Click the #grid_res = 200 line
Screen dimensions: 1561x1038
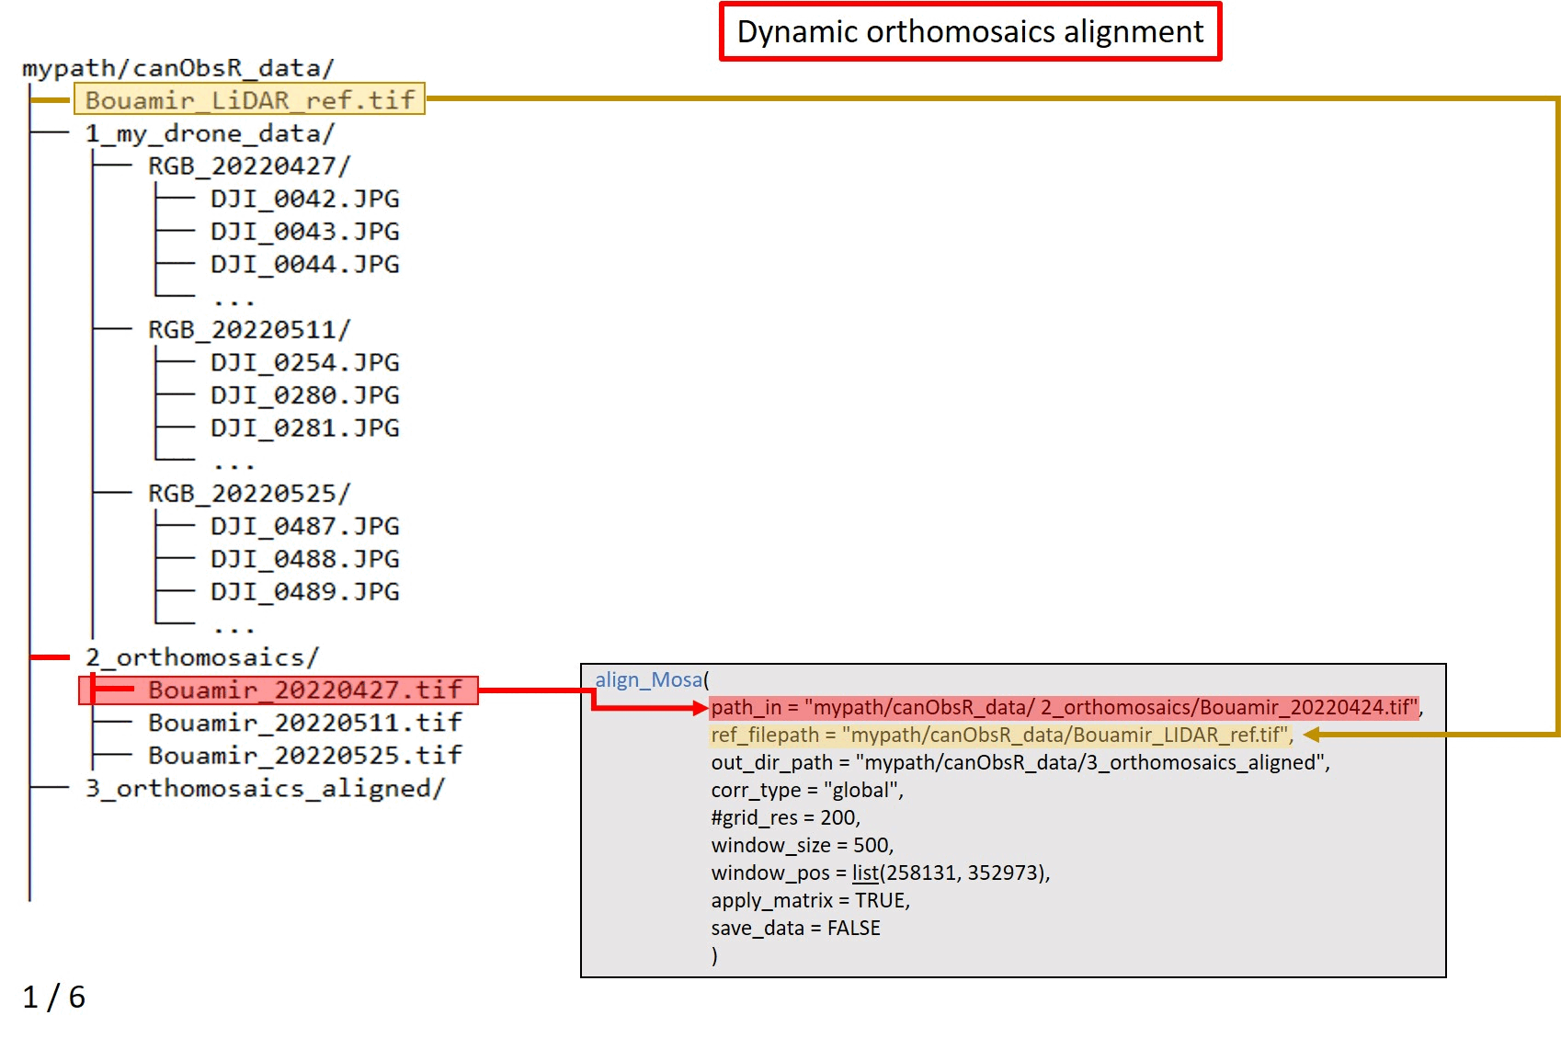pos(786,817)
